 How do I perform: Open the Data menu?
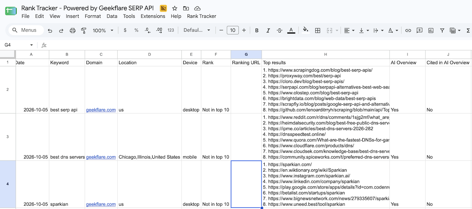click(112, 16)
